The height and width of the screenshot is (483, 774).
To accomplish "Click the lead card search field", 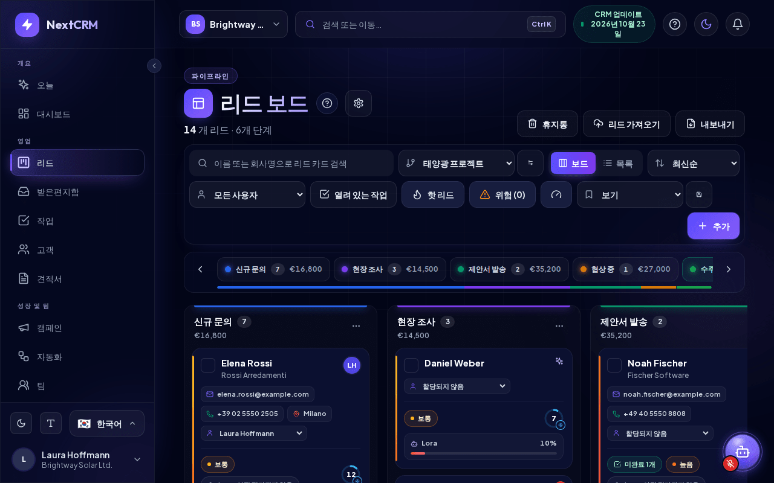I will tap(291, 163).
